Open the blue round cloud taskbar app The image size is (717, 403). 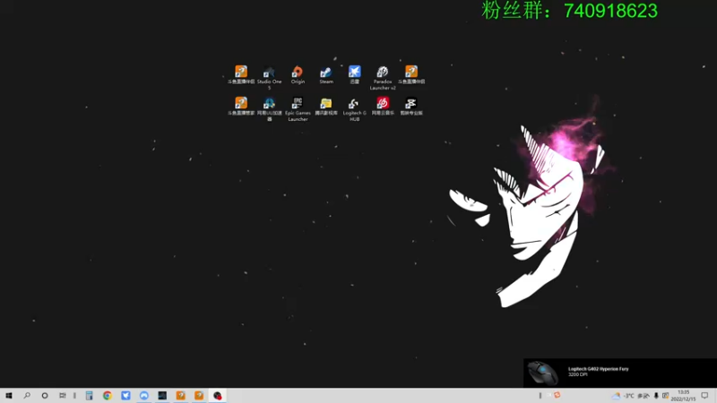point(144,396)
